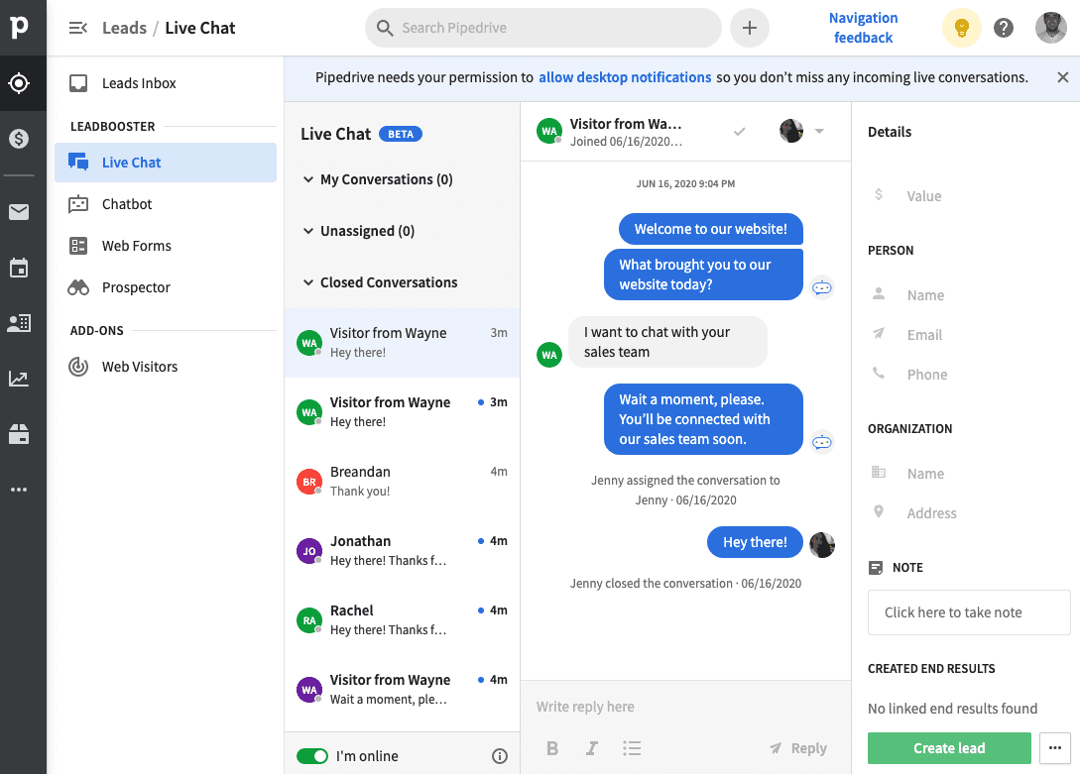
Task: Open Contacts icon in left sidebar
Action: (x=19, y=323)
